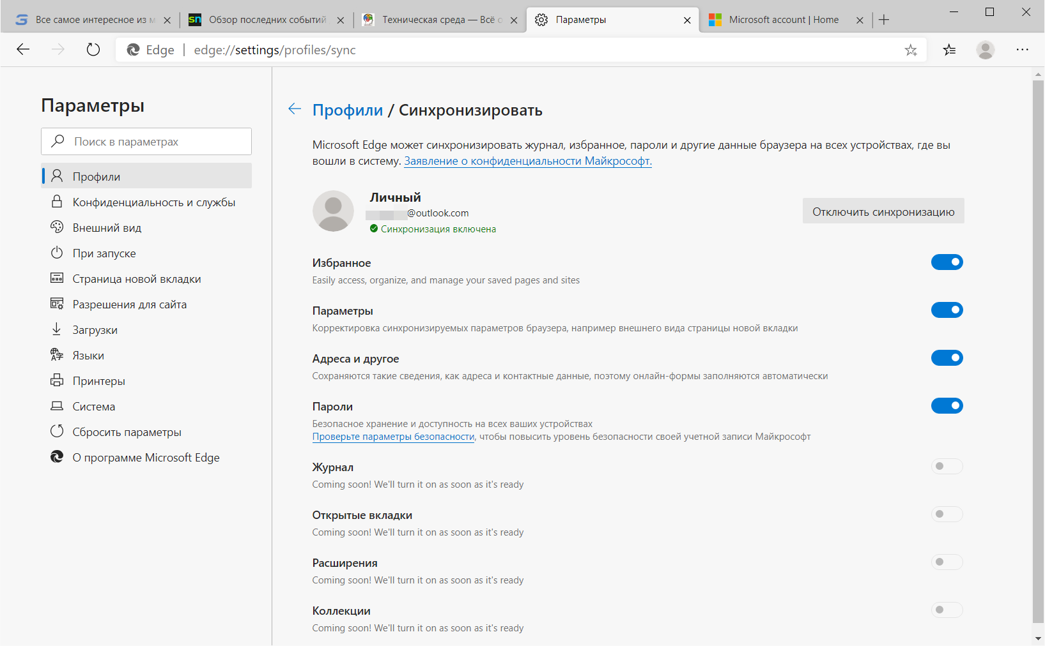Click the printer icon for Принтеры
The width and height of the screenshot is (1045, 646).
click(57, 380)
